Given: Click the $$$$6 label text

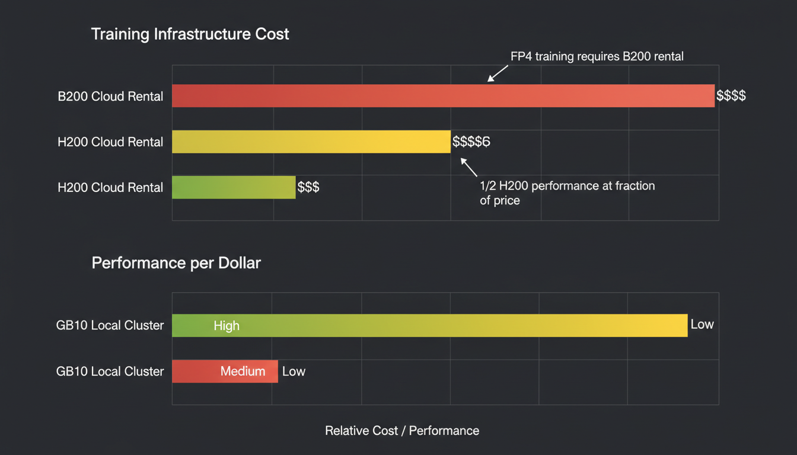Looking at the screenshot, I should tap(471, 142).
